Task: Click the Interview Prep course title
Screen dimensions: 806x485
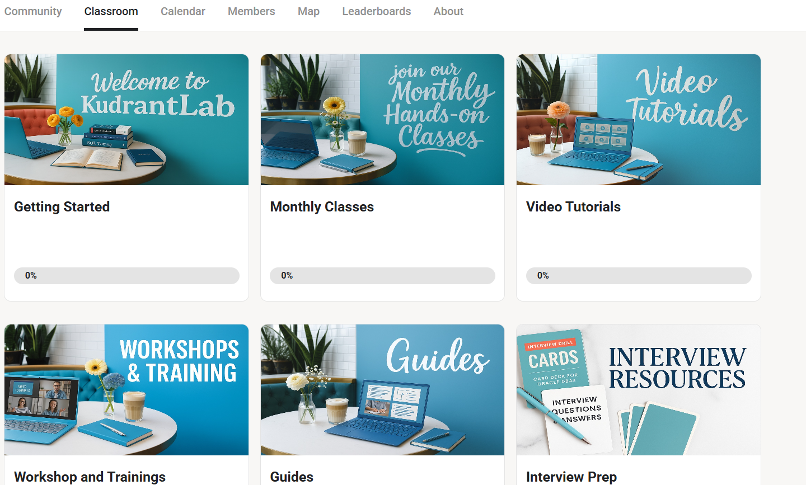Action: coord(571,477)
